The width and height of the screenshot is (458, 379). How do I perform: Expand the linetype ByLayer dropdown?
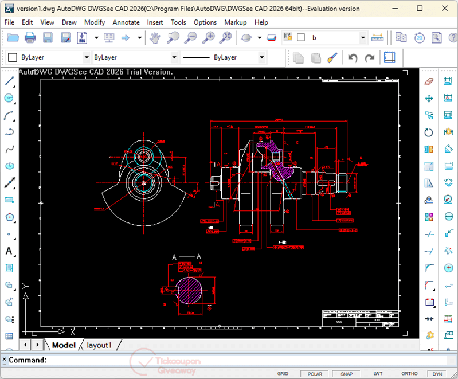[174, 57]
